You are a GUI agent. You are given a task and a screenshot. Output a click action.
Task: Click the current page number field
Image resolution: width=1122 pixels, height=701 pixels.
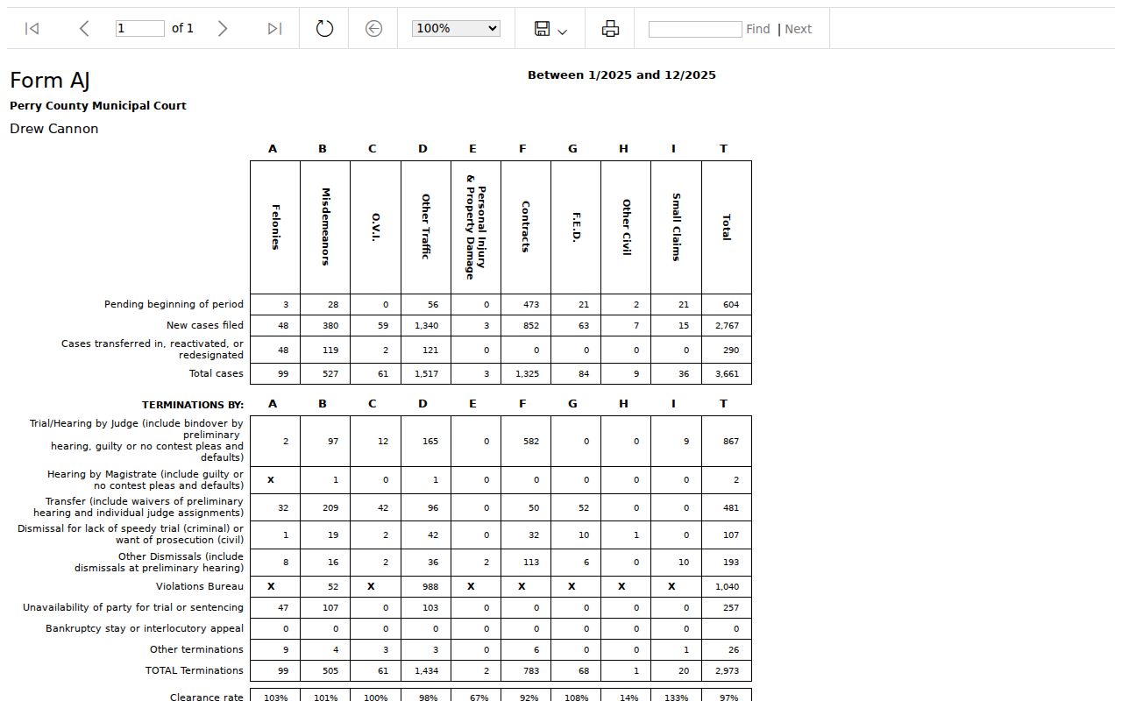tap(140, 28)
